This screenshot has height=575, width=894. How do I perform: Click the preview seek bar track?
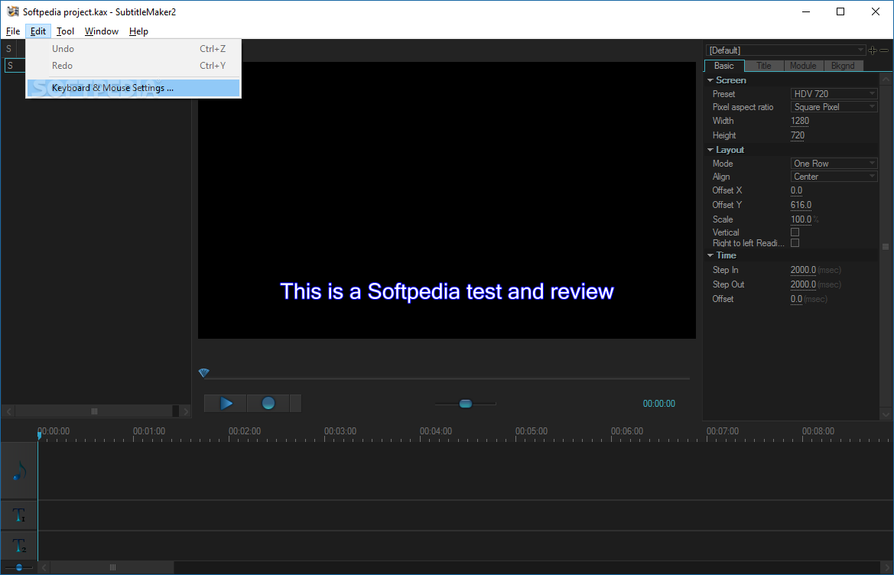click(x=447, y=378)
